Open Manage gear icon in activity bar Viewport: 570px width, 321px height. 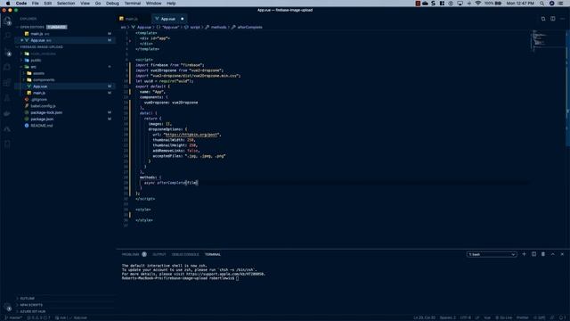tap(7, 307)
